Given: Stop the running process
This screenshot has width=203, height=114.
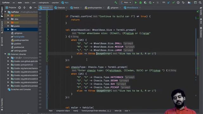Looking at the screenshot, I should tap(158, 3).
